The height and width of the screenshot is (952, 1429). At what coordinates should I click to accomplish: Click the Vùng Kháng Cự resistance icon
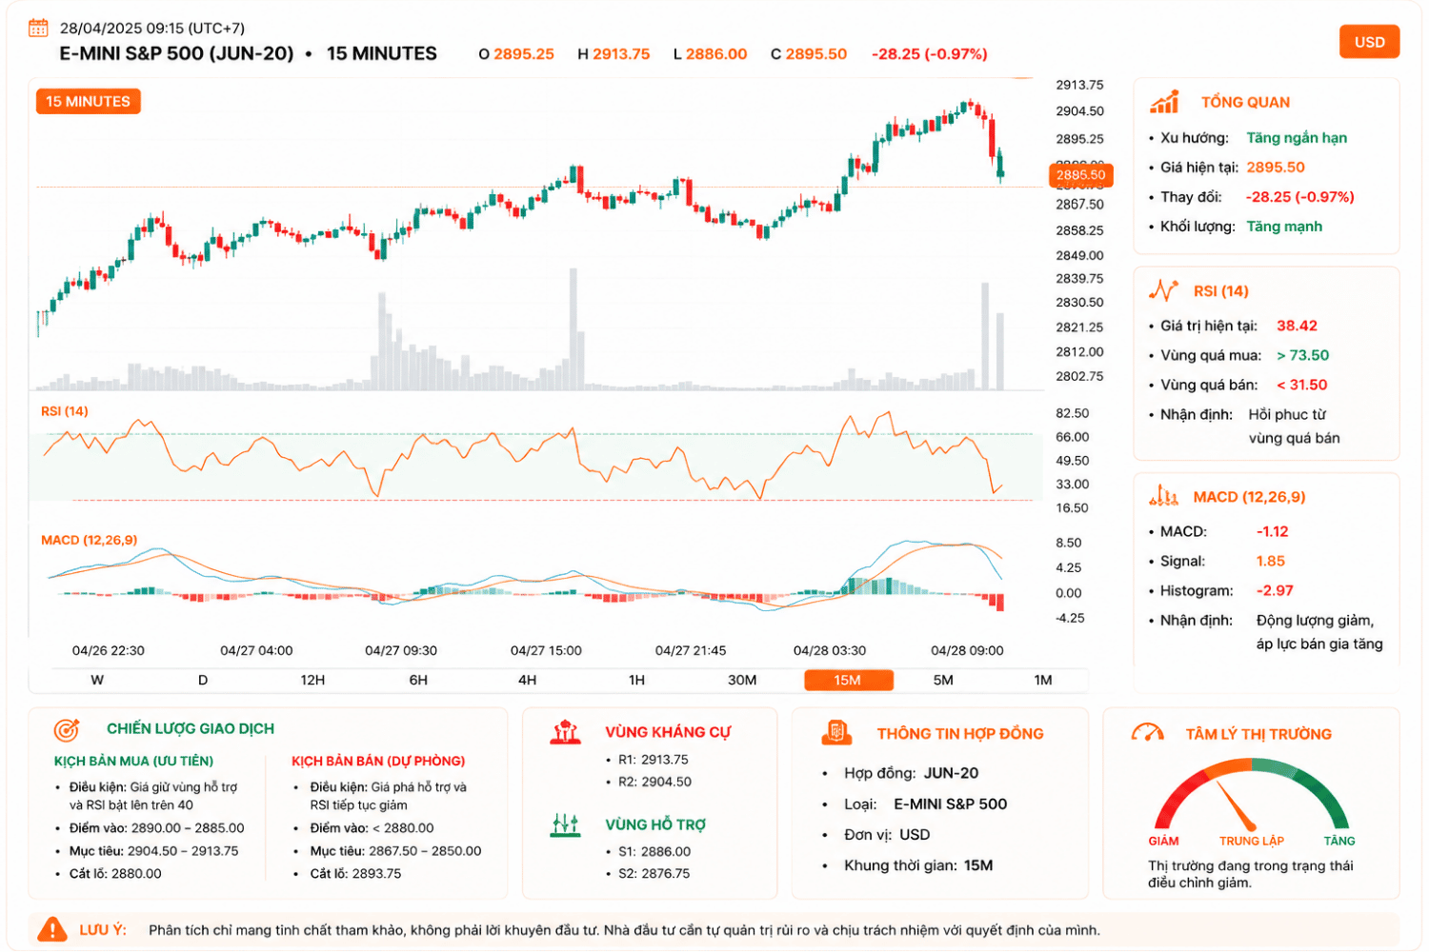[x=566, y=732]
